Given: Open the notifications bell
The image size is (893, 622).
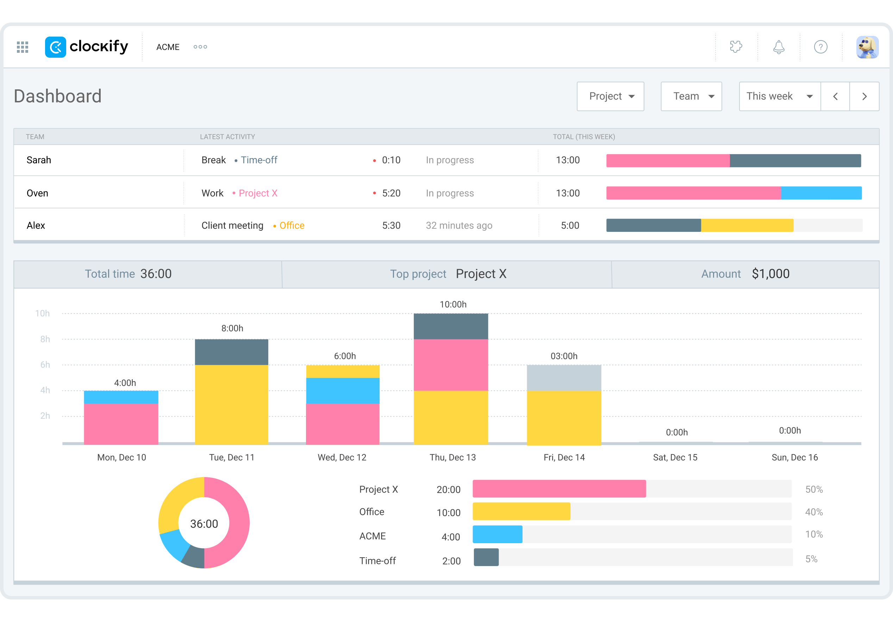Looking at the screenshot, I should pos(778,47).
